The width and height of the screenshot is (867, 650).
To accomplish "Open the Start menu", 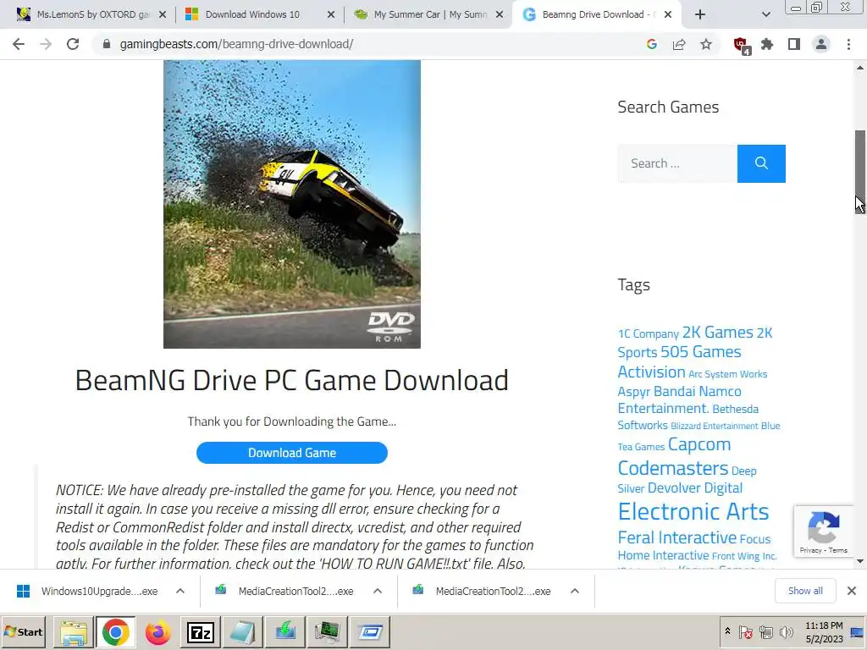I will 23,632.
